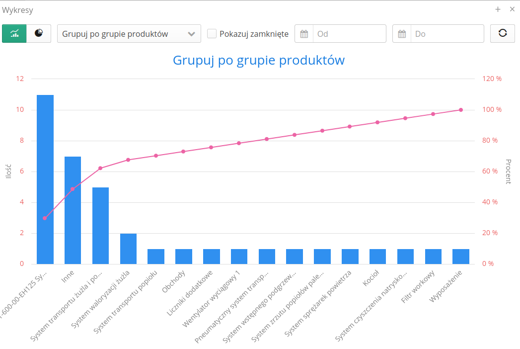Viewport: 520px width, 349px height.
Task: Click the first pink cumulative line point
Action: (x=45, y=218)
